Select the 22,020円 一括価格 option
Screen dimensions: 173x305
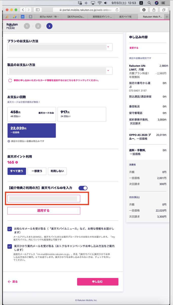[x=32, y=130]
